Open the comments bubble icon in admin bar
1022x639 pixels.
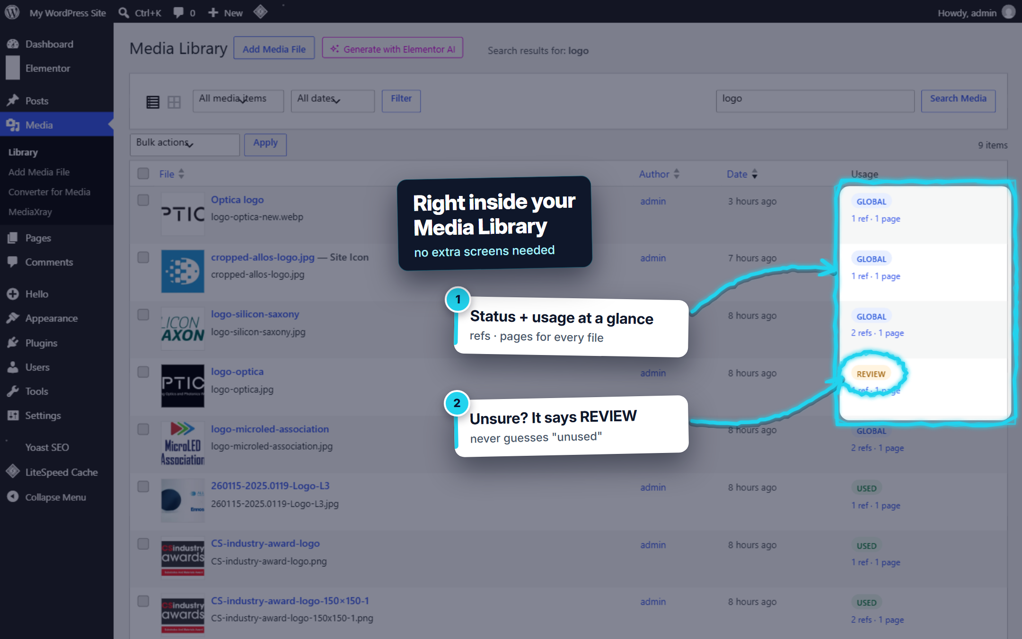coord(178,13)
